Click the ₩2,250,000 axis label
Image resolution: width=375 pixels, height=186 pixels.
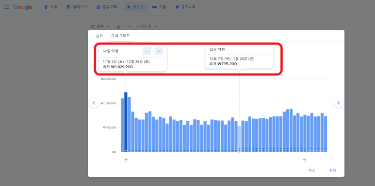pyautogui.click(x=108, y=79)
